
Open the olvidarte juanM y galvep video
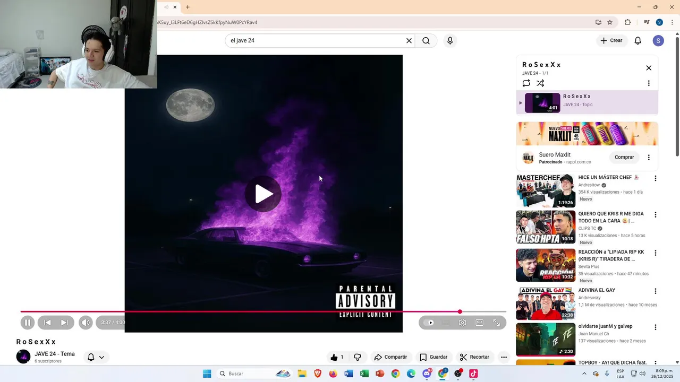click(x=546, y=340)
